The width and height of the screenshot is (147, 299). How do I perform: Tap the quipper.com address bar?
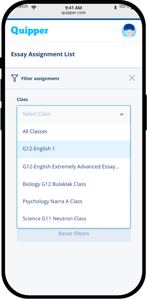click(73, 13)
